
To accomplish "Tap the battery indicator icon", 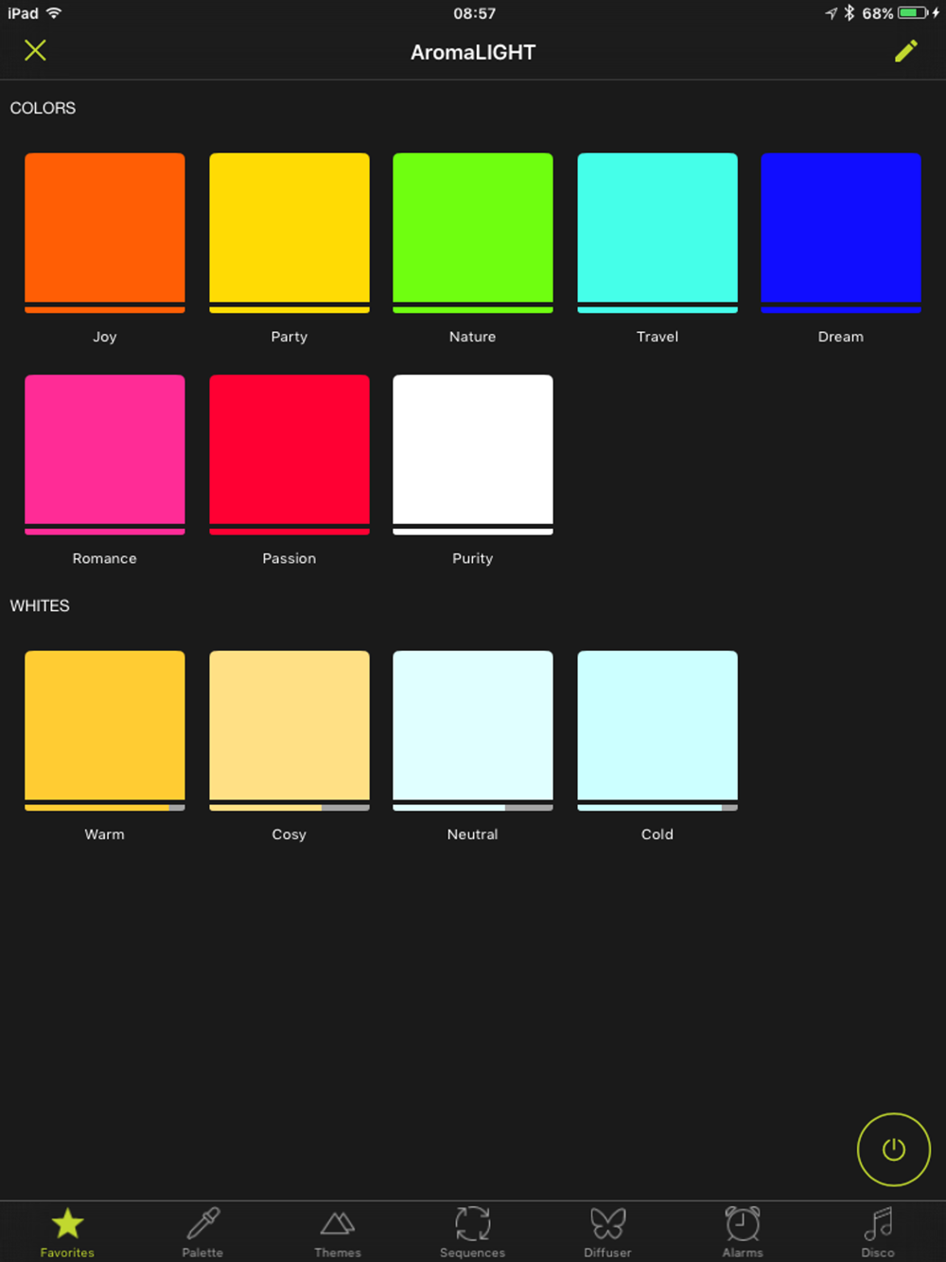I will (914, 13).
